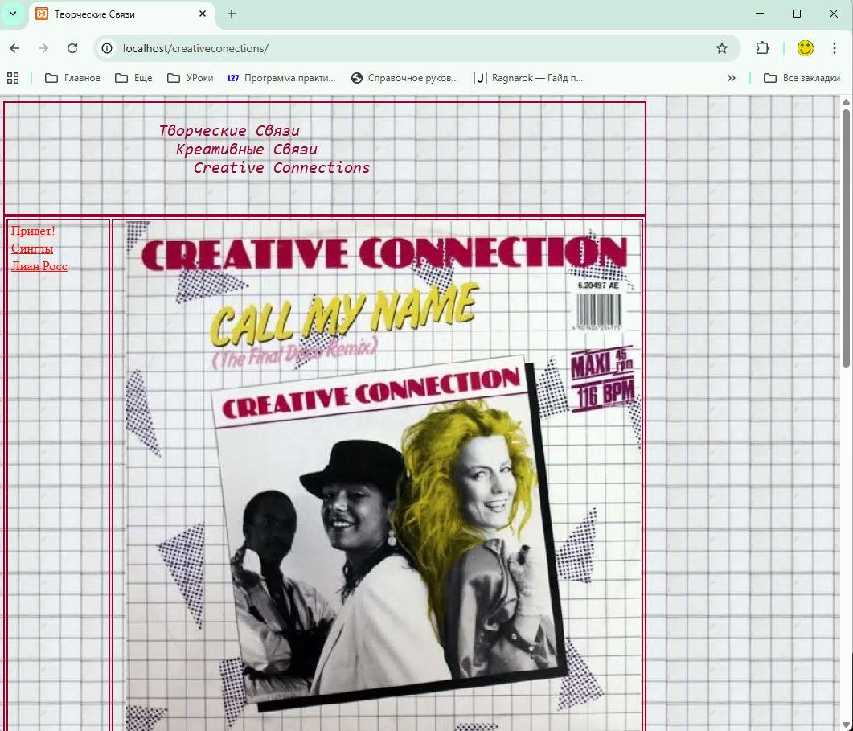
Task: Open a new tab with plus button
Action: (232, 14)
